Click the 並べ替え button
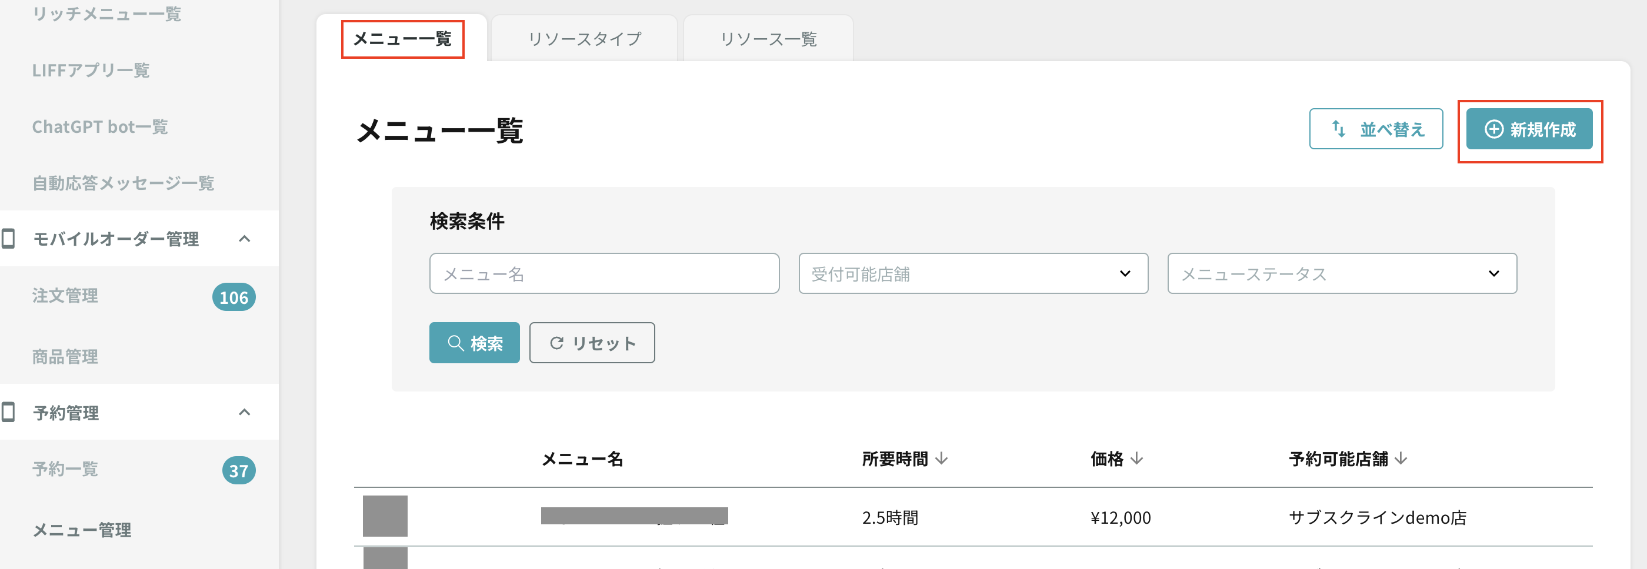Screen dimensions: 1647x569 coord(1376,129)
